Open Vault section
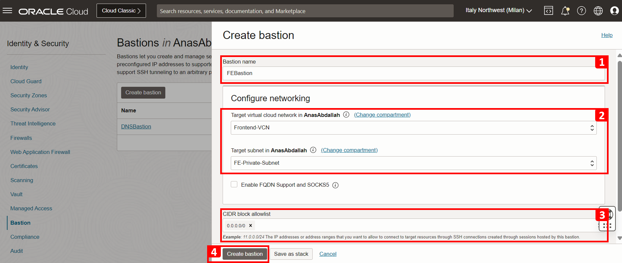Screen dimensions: 622x263 click(16, 194)
